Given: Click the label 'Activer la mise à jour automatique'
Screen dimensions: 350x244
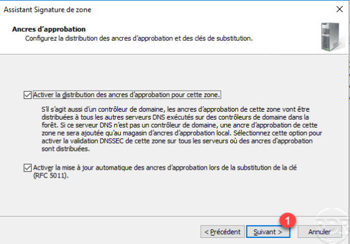Looking at the screenshot, I should [165, 171].
